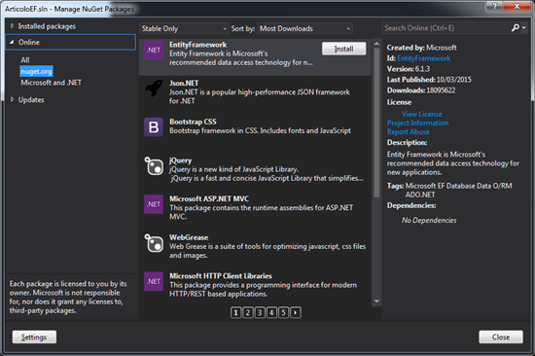Go to results page 3
This screenshot has height=356, width=535.
[x=260, y=312]
